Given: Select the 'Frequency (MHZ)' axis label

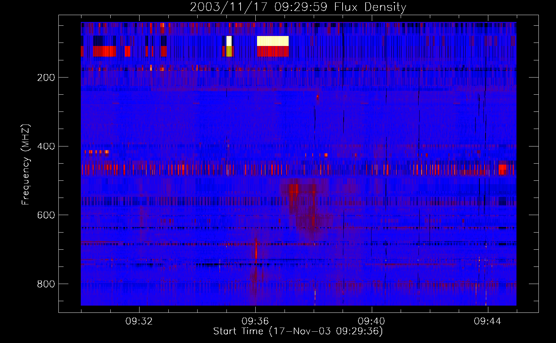Looking at the screenshot, I should 25,164.
